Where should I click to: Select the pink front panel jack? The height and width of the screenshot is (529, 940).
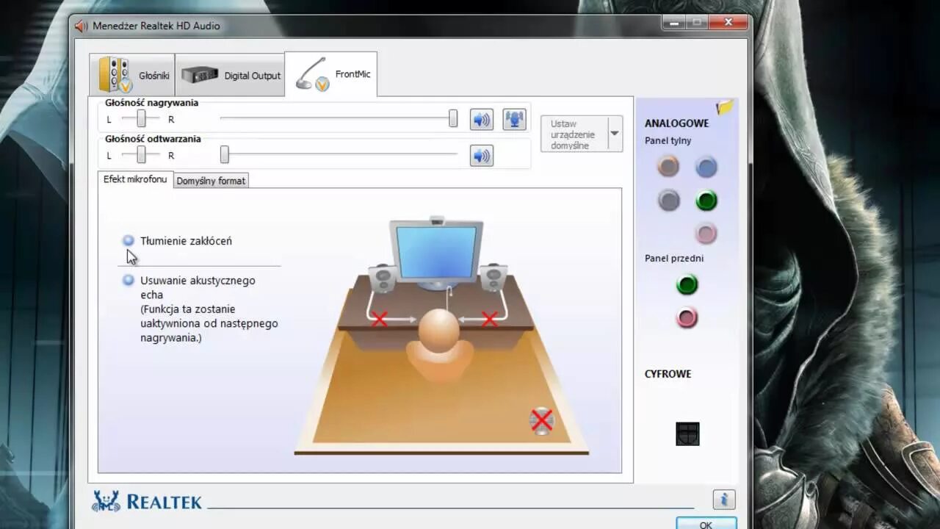point(687,317)
